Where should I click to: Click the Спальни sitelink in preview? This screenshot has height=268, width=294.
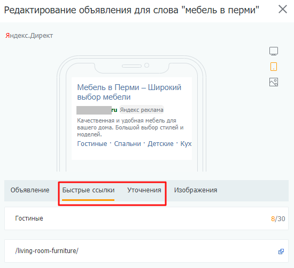pyautogui.click(x=128, y=144)
